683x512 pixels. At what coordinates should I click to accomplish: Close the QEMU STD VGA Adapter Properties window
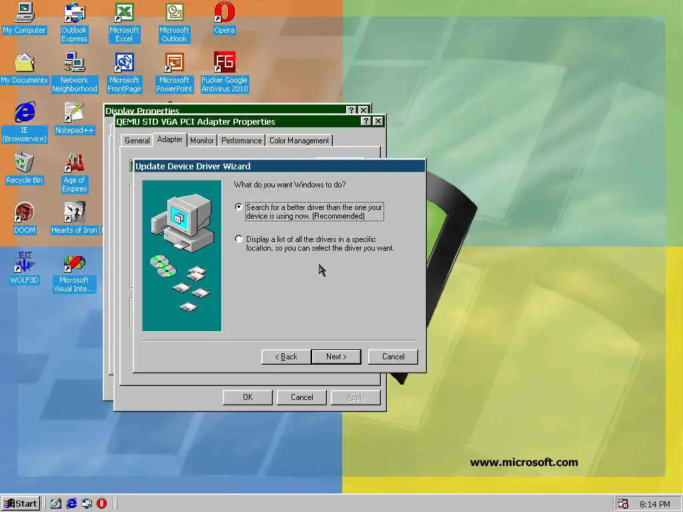[378, 121]
